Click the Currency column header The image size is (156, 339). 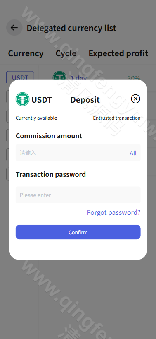[26, 53]
